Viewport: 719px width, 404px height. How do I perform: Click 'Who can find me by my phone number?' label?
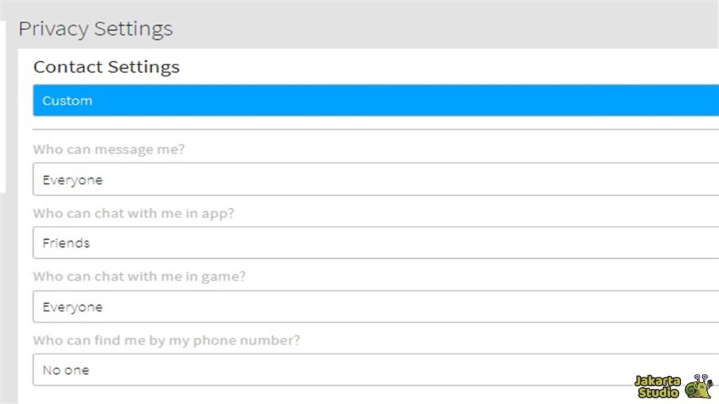click(x=166, y=340)
